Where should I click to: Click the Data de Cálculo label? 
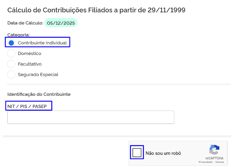point(25,23)
